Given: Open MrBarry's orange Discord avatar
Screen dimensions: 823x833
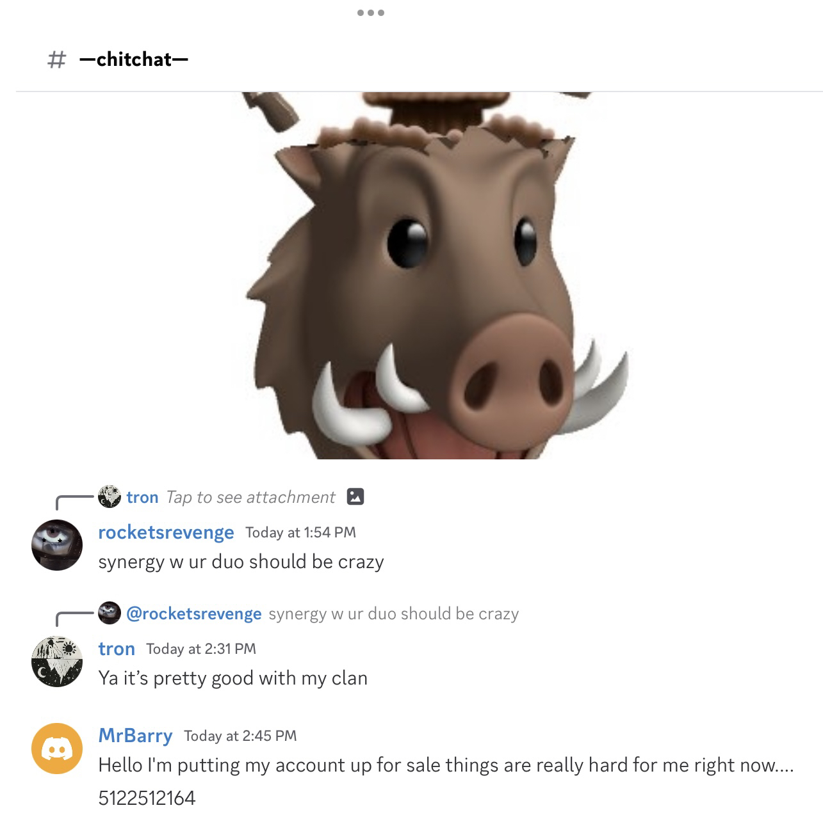Looking at the screenshot, I should (57, 749).
